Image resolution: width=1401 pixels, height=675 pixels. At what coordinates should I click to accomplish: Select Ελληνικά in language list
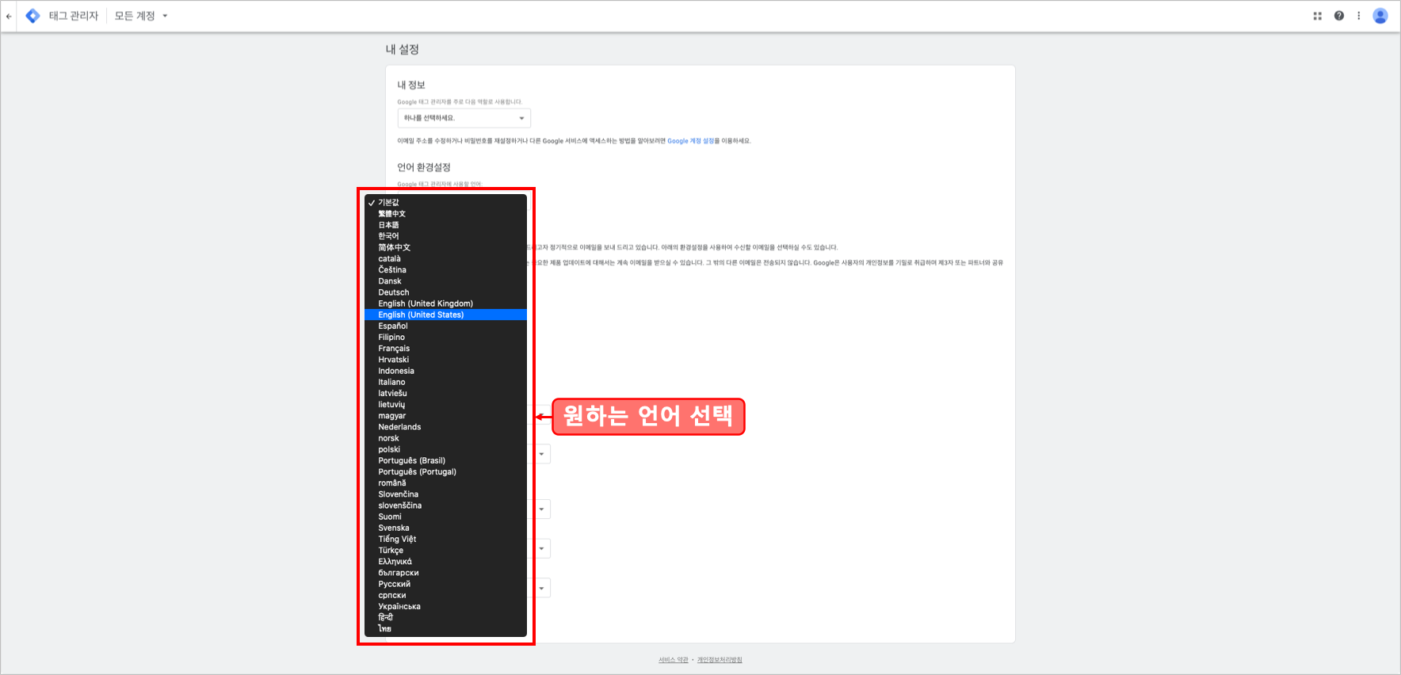coord(445,562)
